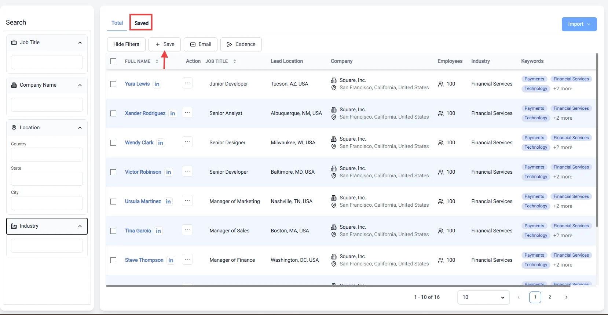The height and width of the screenshot is (315, 608).
Task: Check the box for Yara Lewis
Action: pos(113,84)
